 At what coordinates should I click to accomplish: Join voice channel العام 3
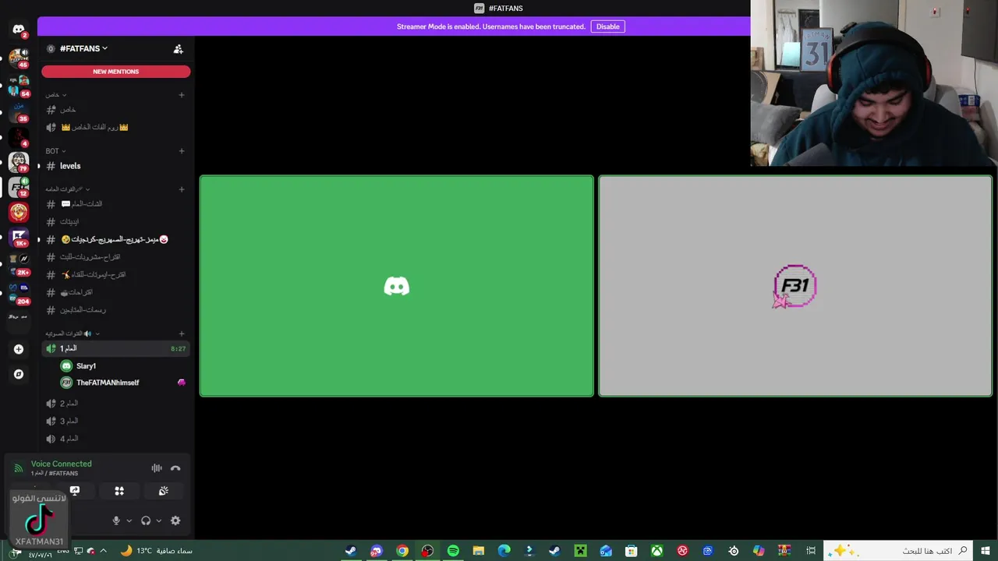(x=115, y=421)
